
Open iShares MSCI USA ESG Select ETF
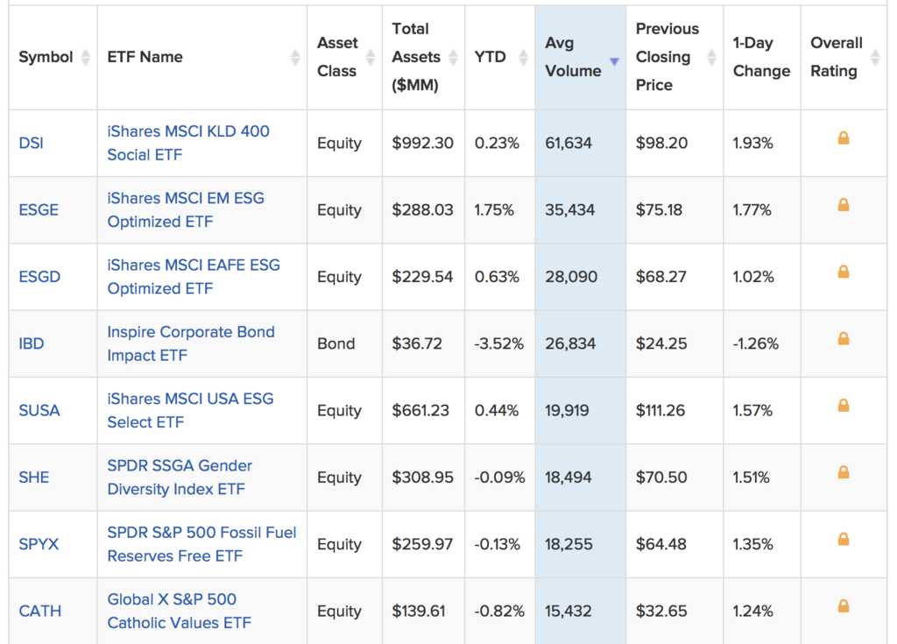[190, 411]
